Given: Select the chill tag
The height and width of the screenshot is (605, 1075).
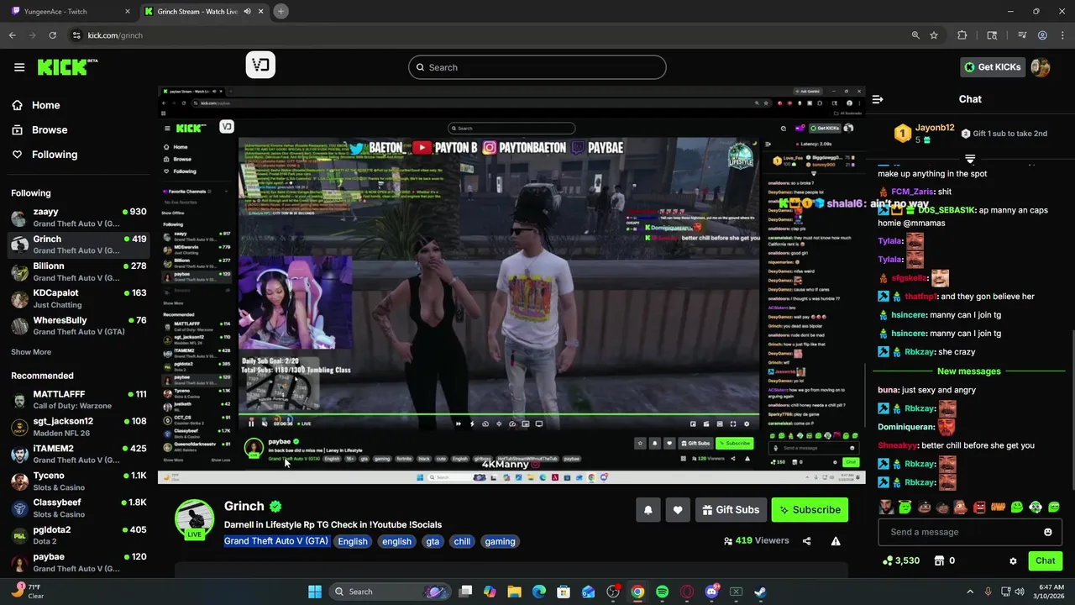Looking at the screenshot, I should click(x=462, y=541).
